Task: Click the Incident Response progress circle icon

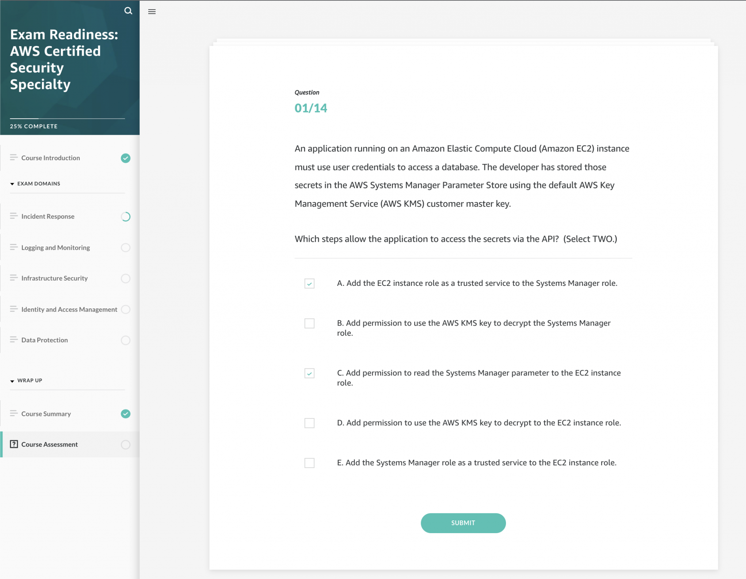Action: coord(125,216)
